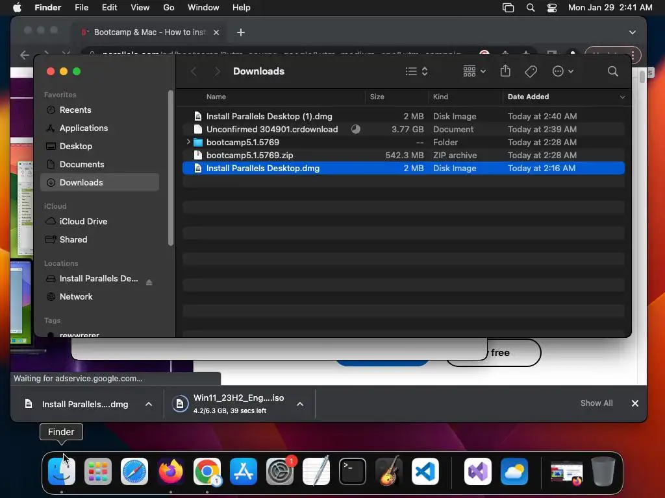
Task: Open System Settings from the Dock
Action: click(x=280, y=471)
